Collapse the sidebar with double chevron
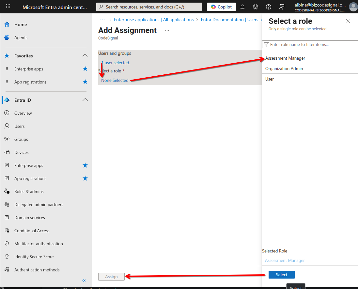This screenshot has width=358, height=289. coord(84,281)
